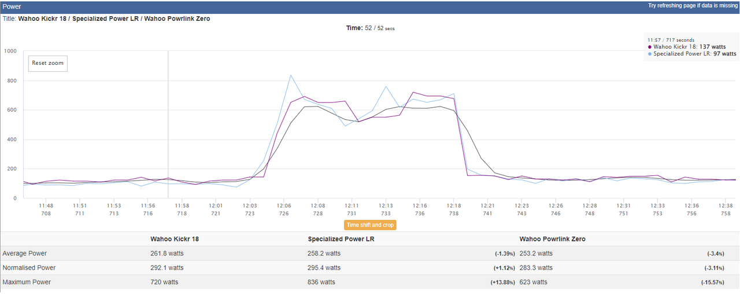
Task: Click the x-axis tick labeled 11:48 708
Action: click(x=47, y=209)
